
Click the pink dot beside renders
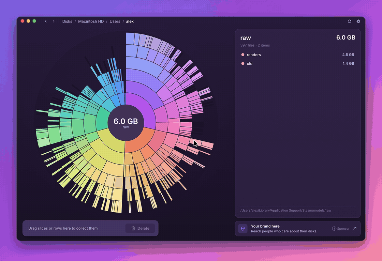click(x=243, y=55)
